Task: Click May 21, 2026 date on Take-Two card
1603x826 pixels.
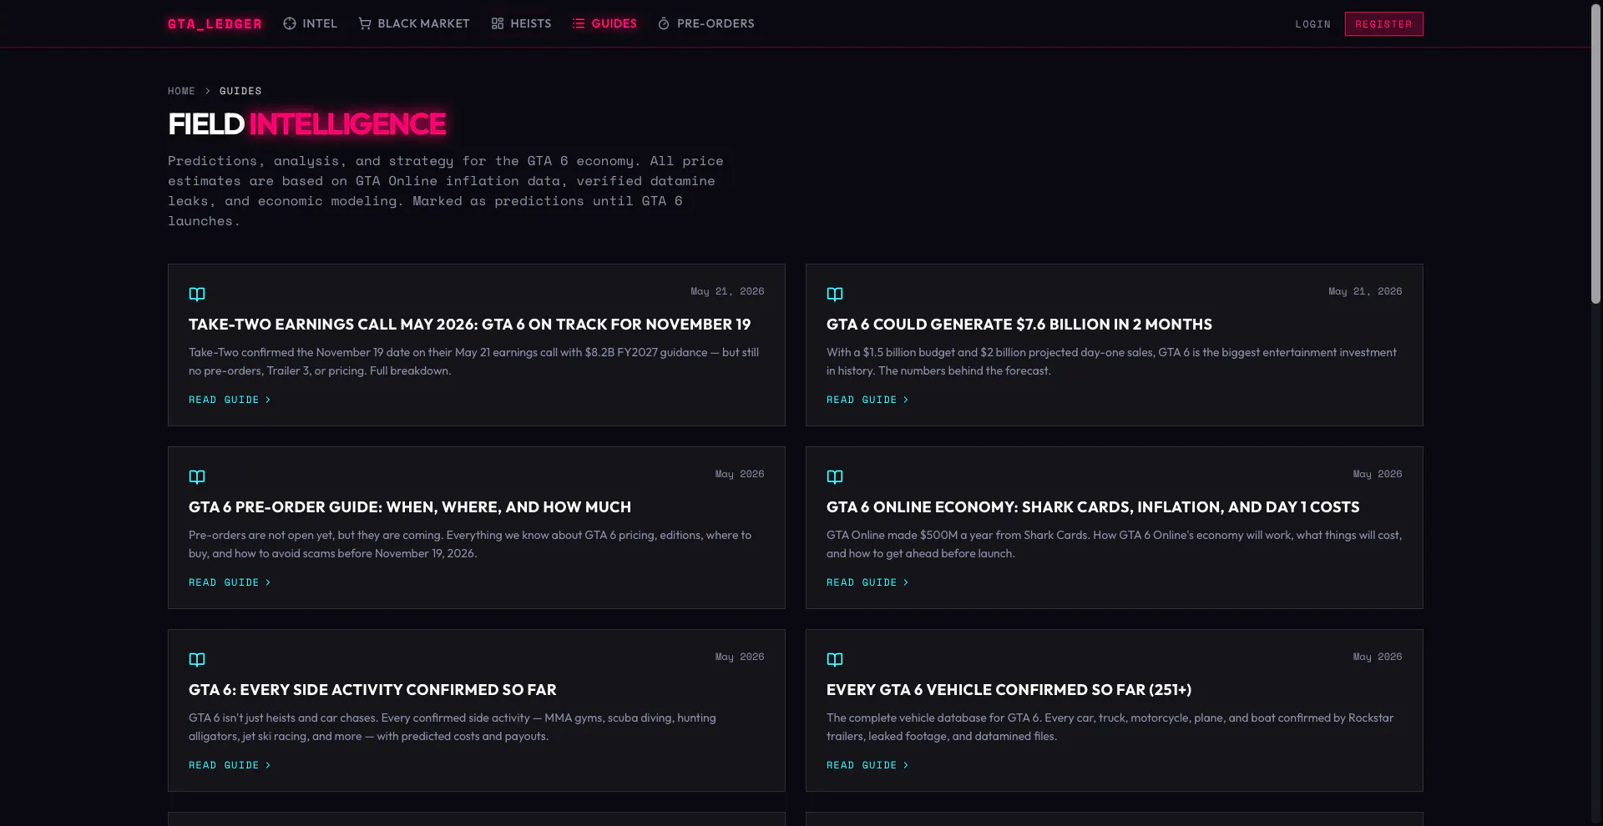Action: [727, 291]
